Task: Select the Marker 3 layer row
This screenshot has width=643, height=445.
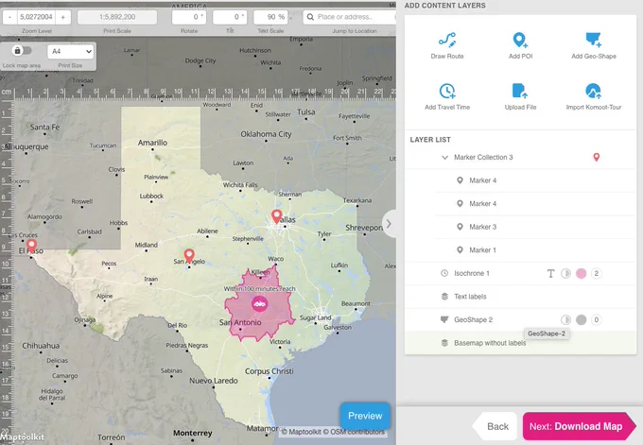Action: (535, 227)
